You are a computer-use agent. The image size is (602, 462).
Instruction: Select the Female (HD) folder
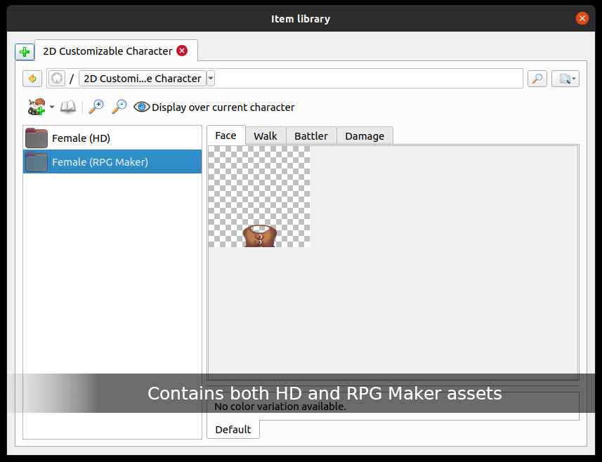click(x=112, y=138)
